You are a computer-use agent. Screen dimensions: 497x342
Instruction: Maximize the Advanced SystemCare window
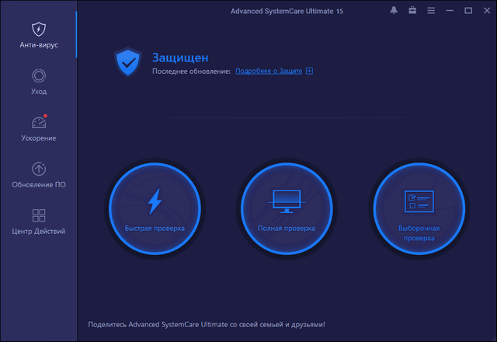click(x=468, y=10)
